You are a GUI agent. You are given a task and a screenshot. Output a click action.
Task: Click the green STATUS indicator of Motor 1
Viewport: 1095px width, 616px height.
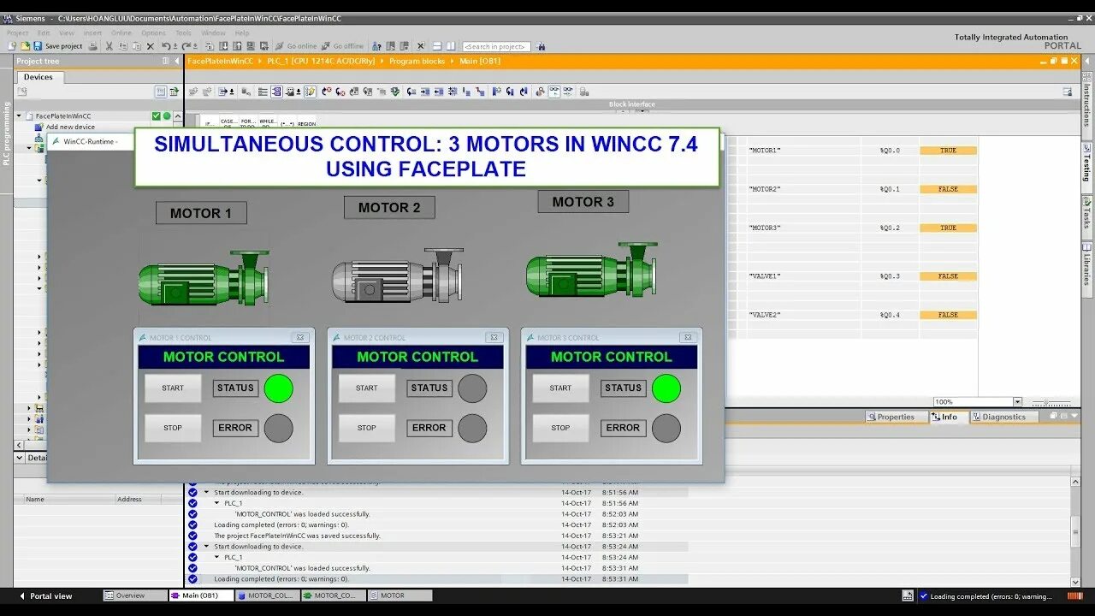coord(281,388)
